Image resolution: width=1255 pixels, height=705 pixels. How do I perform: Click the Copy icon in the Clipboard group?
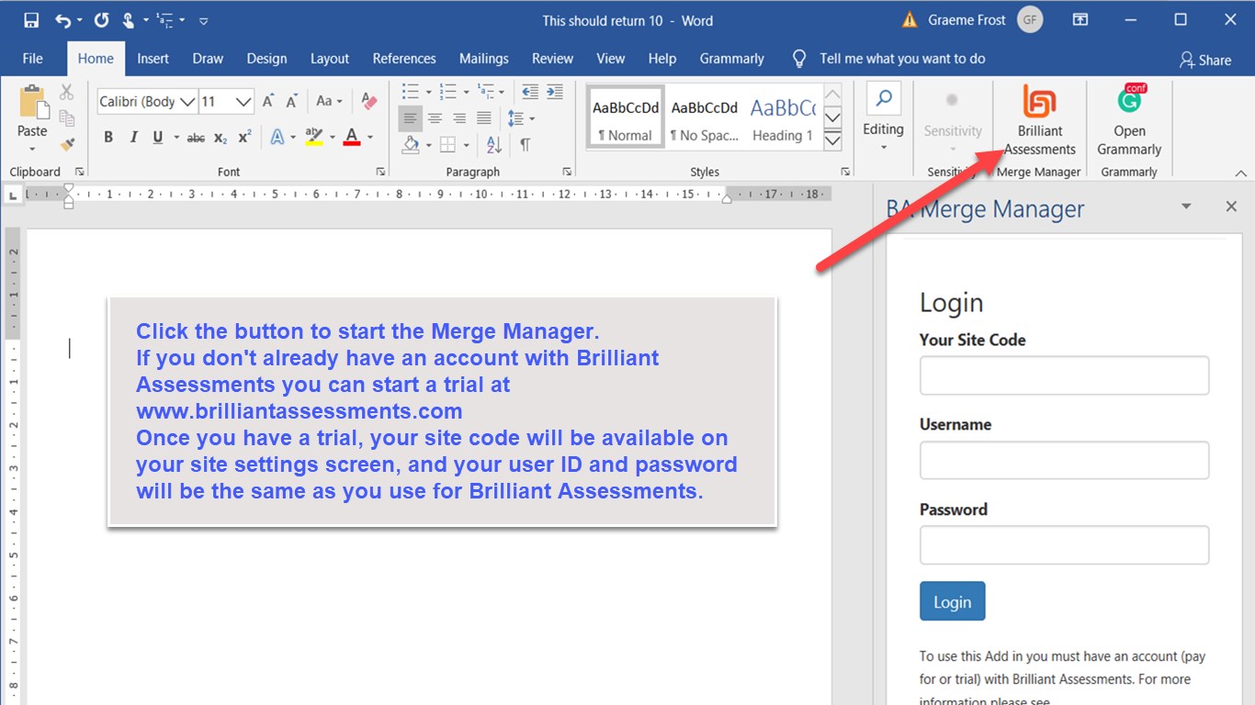click(66, 117)
